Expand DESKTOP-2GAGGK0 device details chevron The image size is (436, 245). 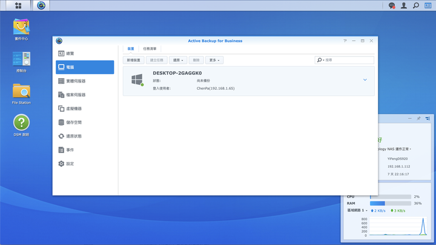pos(365,80)
